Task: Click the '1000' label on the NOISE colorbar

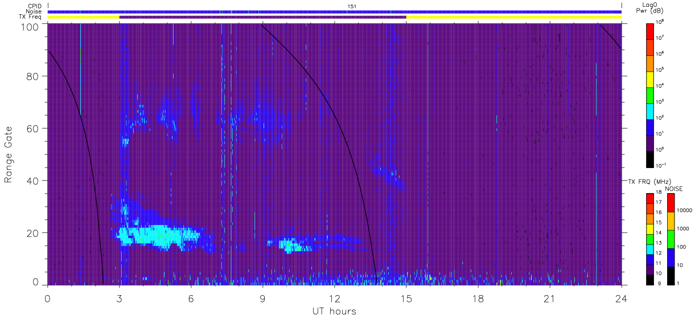Action: click(x=683, y=229)
